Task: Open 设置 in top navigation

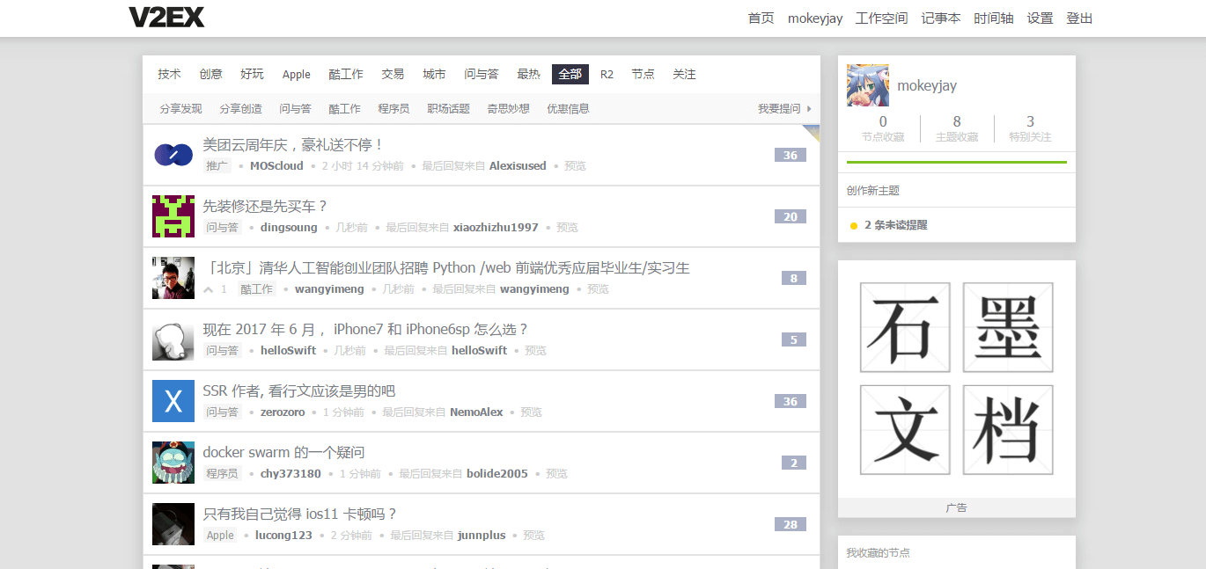Action: (x=1041, y=18)
